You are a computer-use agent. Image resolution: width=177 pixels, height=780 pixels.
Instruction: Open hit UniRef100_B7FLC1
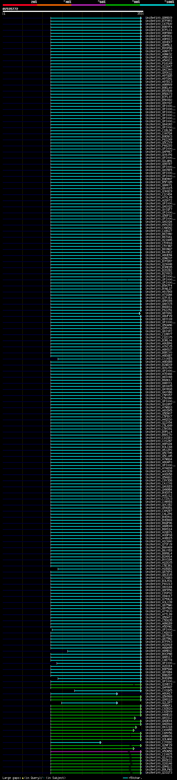tap(158, 30)
